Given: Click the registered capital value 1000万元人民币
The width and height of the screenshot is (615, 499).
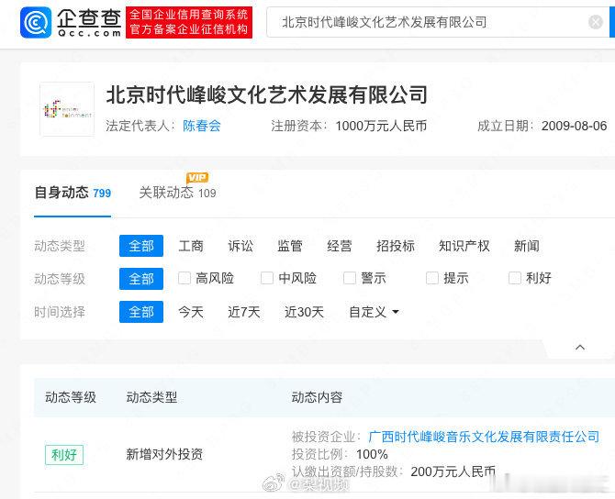Looking at the screenshot, I should click(x=381, y=126).
